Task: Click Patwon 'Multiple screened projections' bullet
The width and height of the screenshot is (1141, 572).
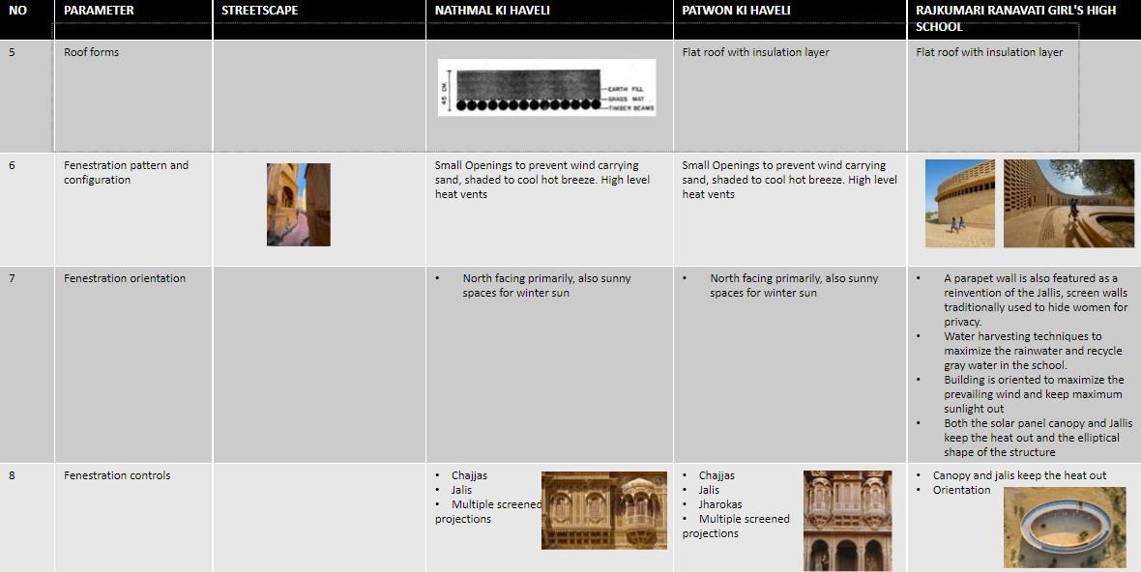Action: [x=736, y=527]
